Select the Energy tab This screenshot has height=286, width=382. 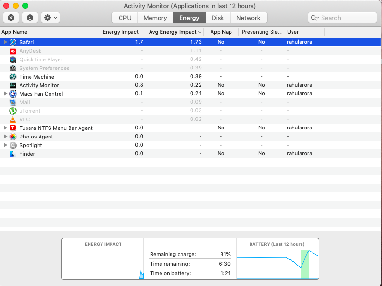(189, 18)
